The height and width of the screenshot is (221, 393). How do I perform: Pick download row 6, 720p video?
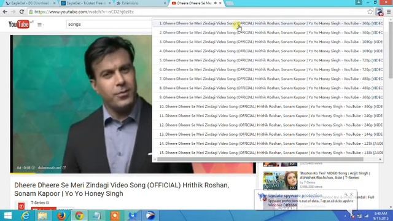point(268,69)
